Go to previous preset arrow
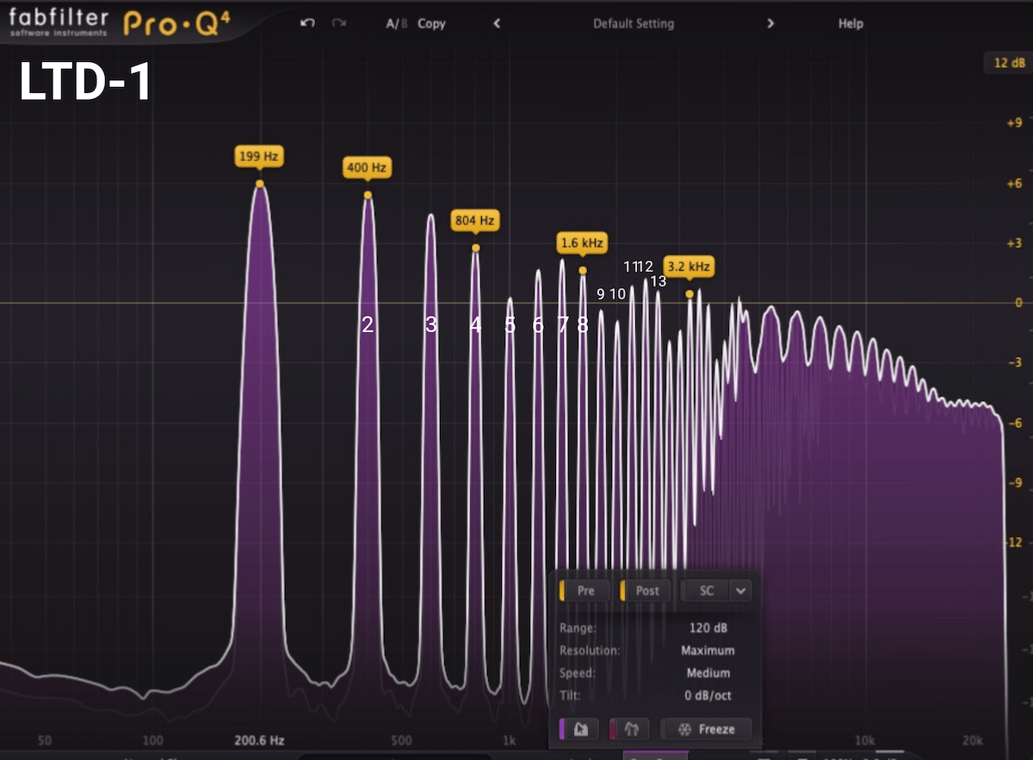The width and height of the screenshot is (1033, 760). (x=497, y=23)
